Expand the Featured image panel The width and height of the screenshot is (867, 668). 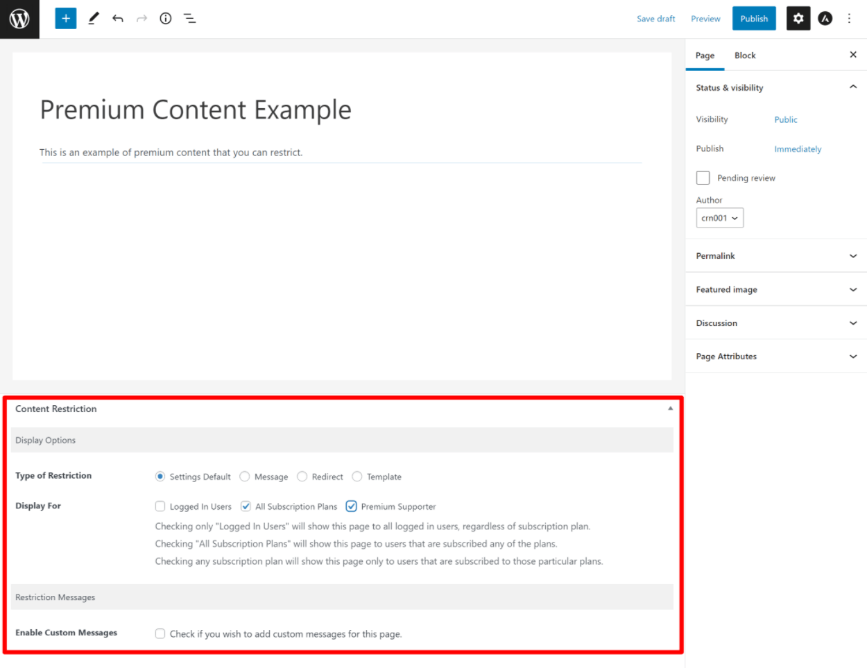776,289
